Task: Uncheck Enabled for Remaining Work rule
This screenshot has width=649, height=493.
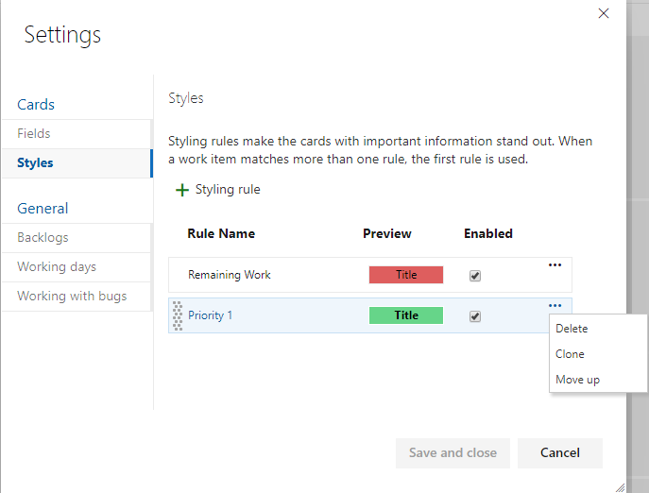Action: pyautogui.click(x=475, y=276)
